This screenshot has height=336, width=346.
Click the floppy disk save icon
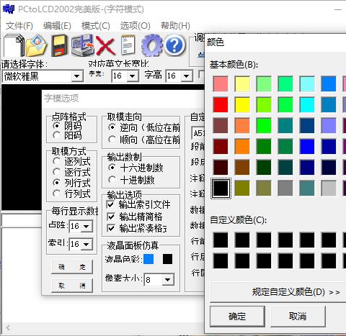[x=59, y=45]
